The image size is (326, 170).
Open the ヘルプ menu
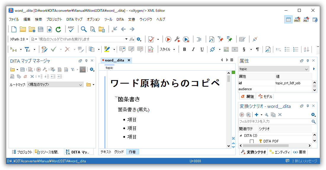point(161,20)
